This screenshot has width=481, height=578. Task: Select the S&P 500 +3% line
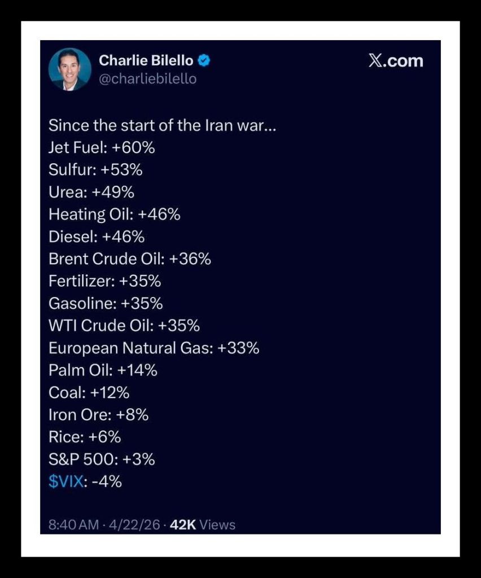click(102, 459)
